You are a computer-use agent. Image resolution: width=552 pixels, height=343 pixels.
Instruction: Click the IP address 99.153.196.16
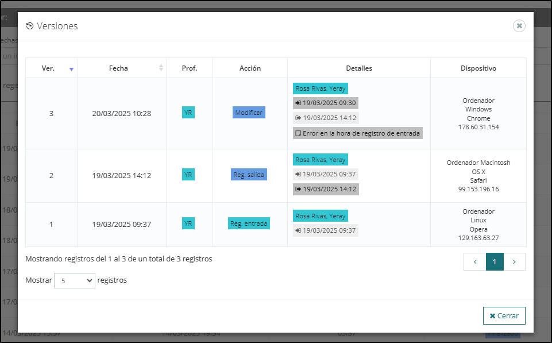tap(478, 189)
